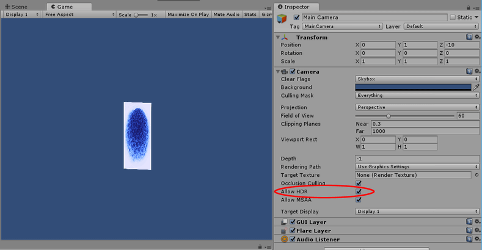This screenshot has width=482, height=250.
Task: Open the Free Aspect dropdown
Action: [79, 15]
